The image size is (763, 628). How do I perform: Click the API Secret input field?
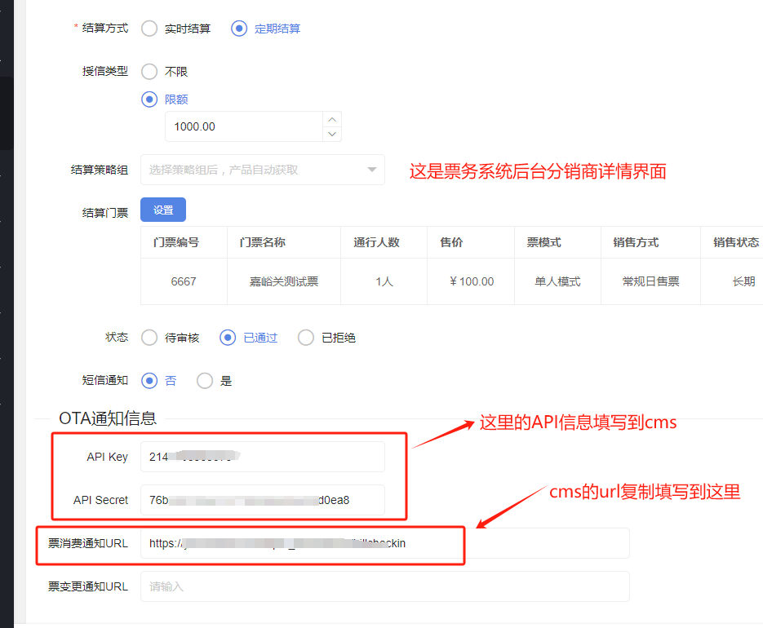[261, 500]
